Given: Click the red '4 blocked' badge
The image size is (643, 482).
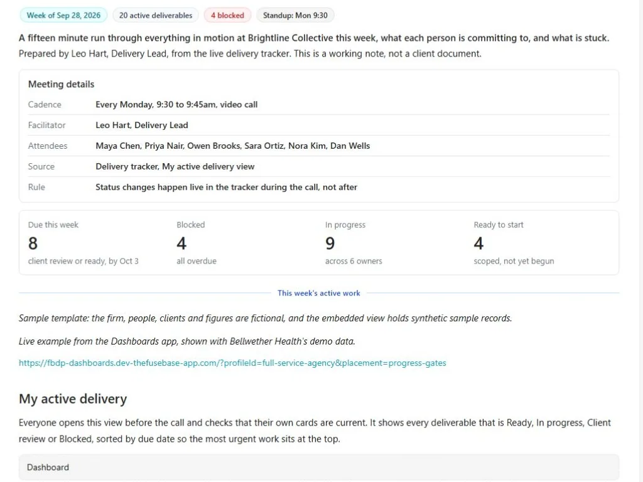Looking at the screenshot, I should (x=227, y=15).
